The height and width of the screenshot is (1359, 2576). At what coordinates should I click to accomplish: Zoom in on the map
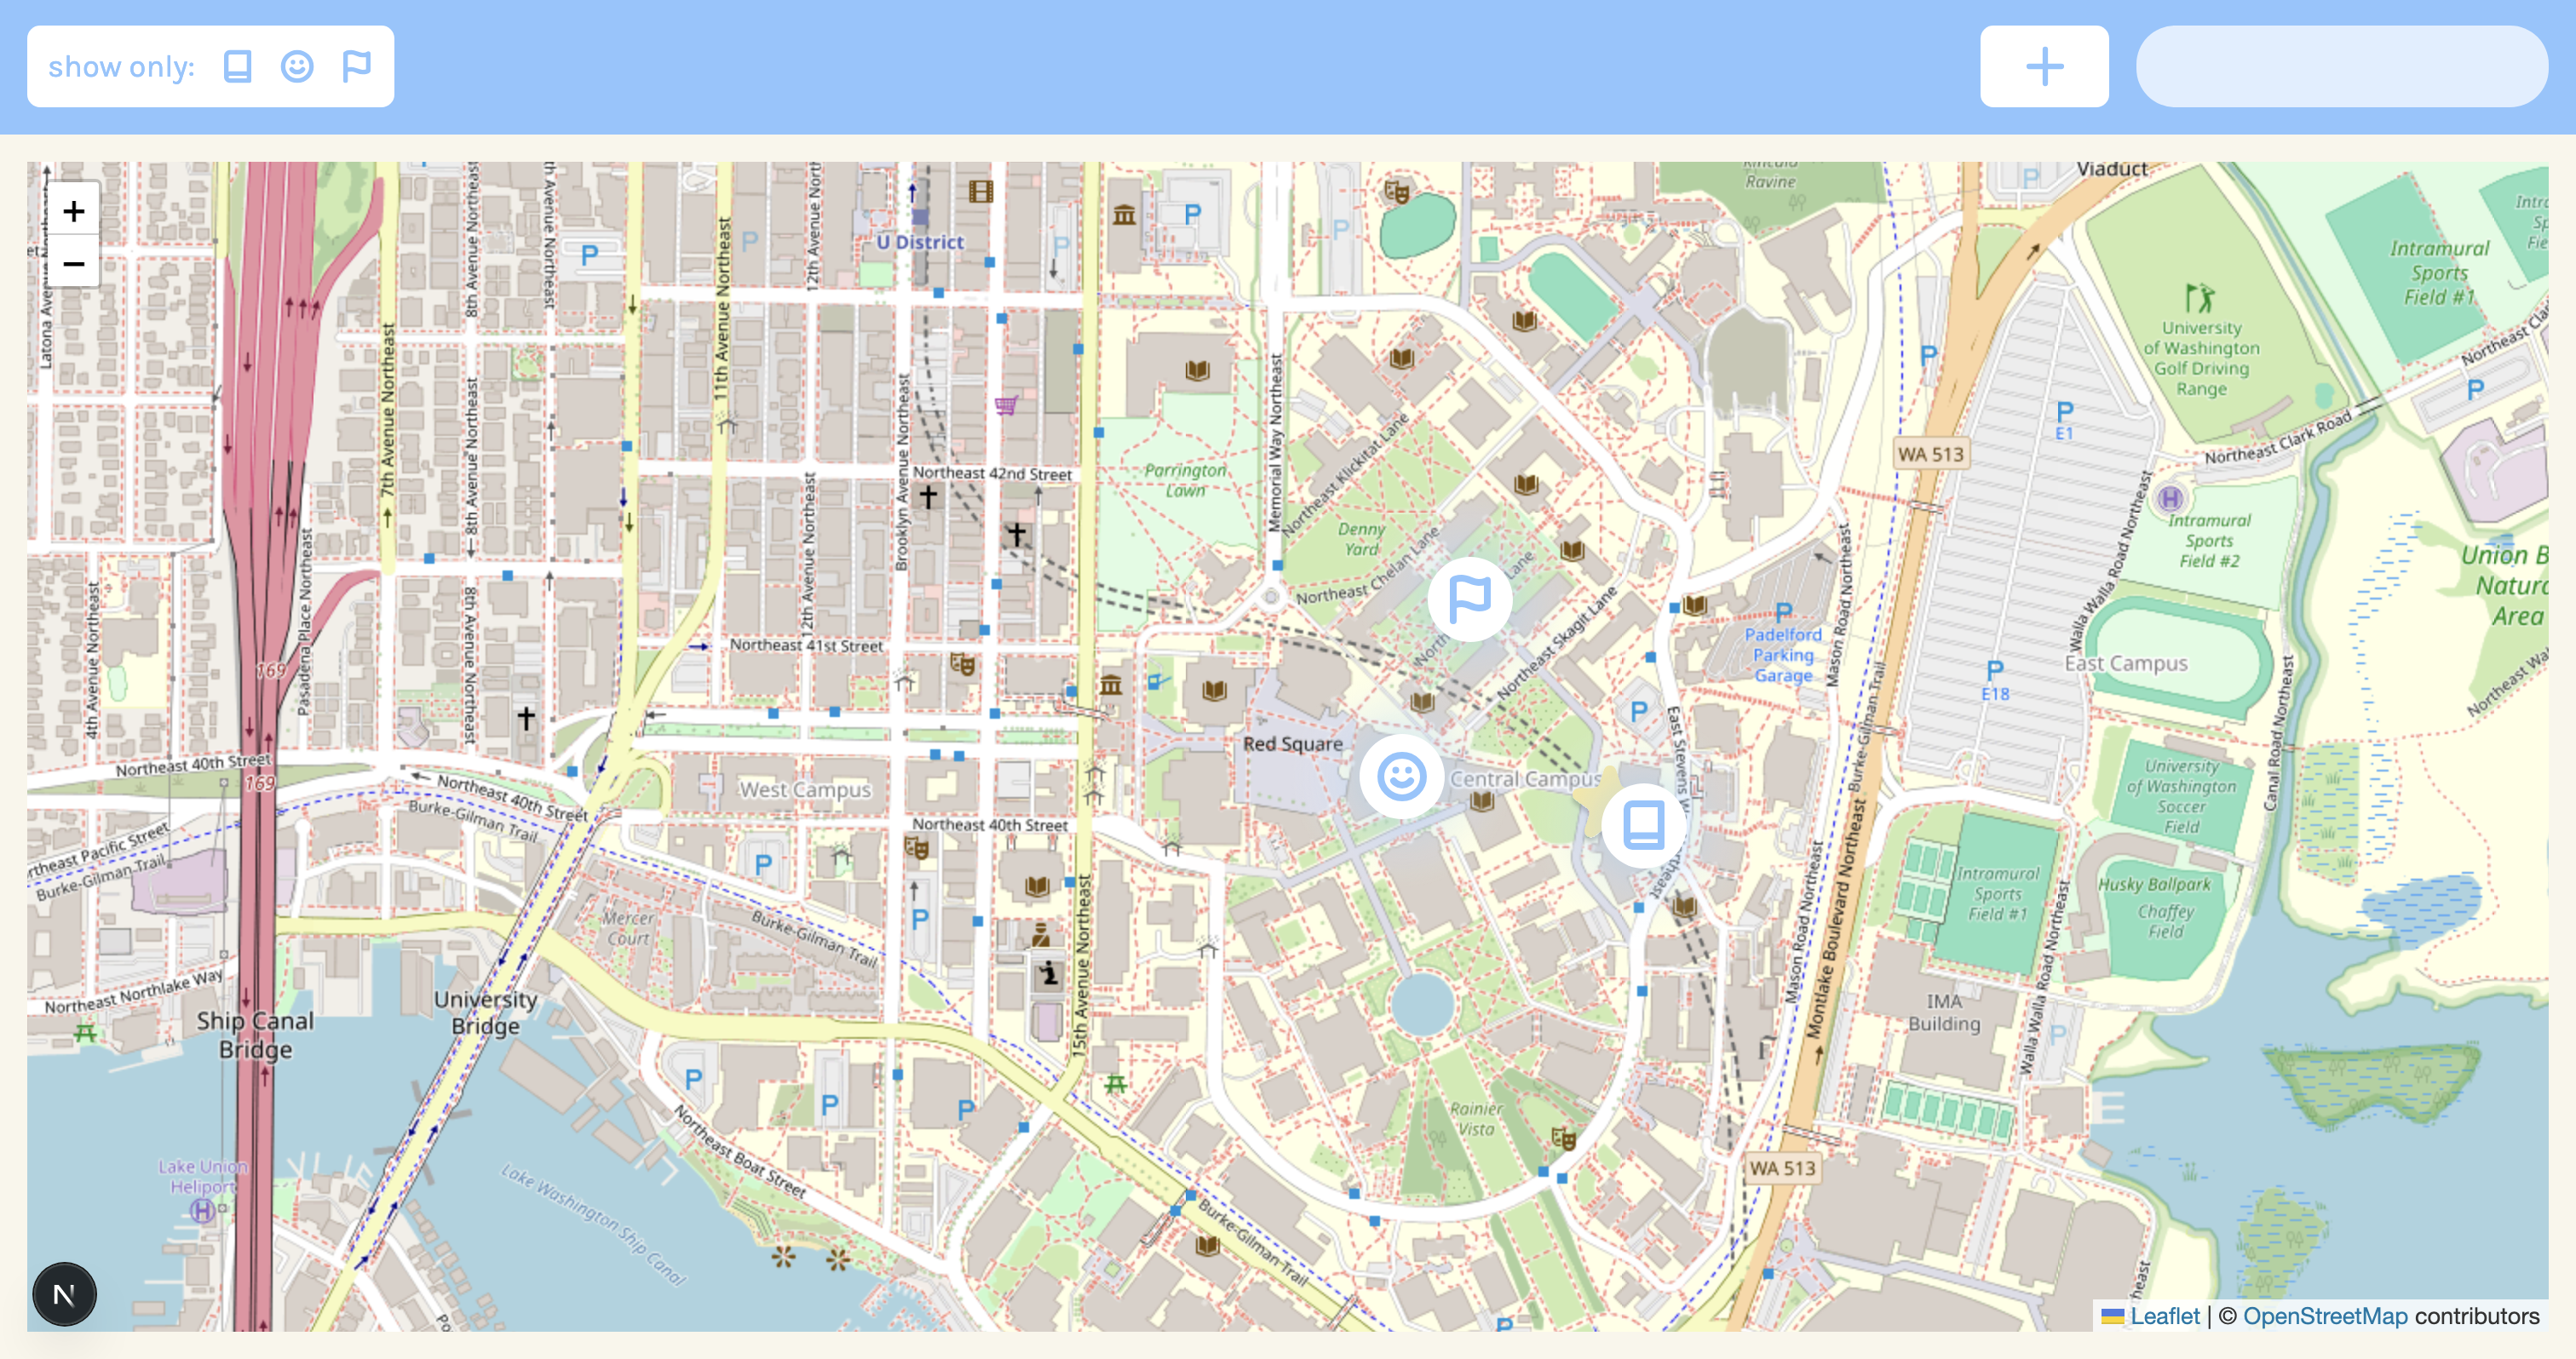click(73, 211)
